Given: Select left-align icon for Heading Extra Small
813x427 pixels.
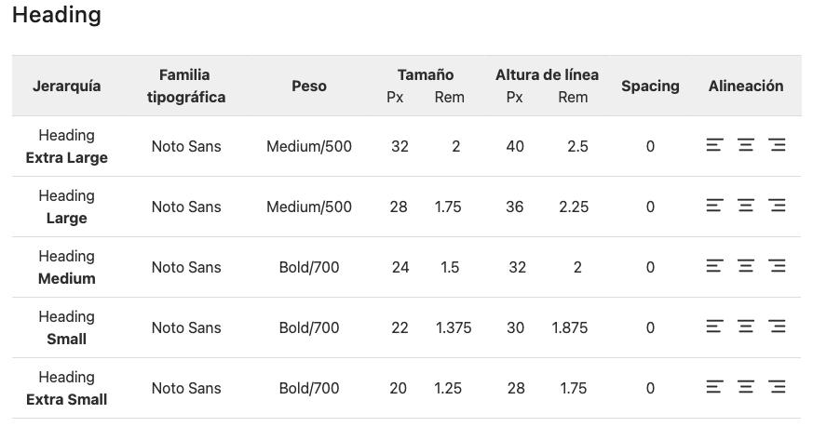Looking at the screenshot, I should coord(714,387).
